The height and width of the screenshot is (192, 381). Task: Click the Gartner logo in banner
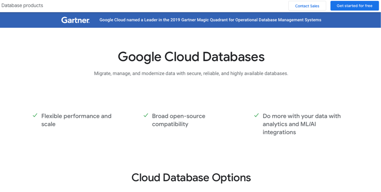point(75,20)
